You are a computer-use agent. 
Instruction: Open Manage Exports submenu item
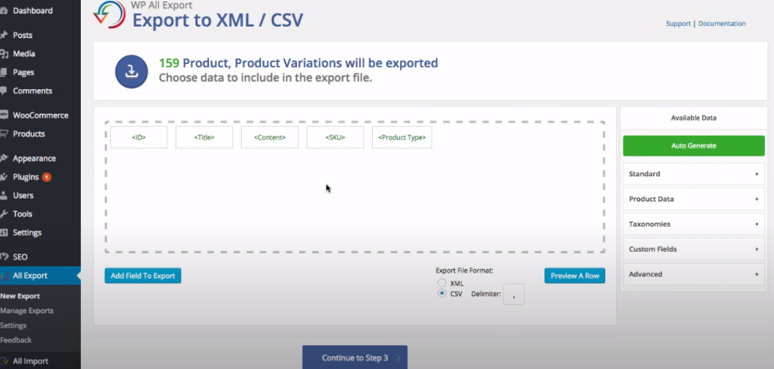(27, 311)
